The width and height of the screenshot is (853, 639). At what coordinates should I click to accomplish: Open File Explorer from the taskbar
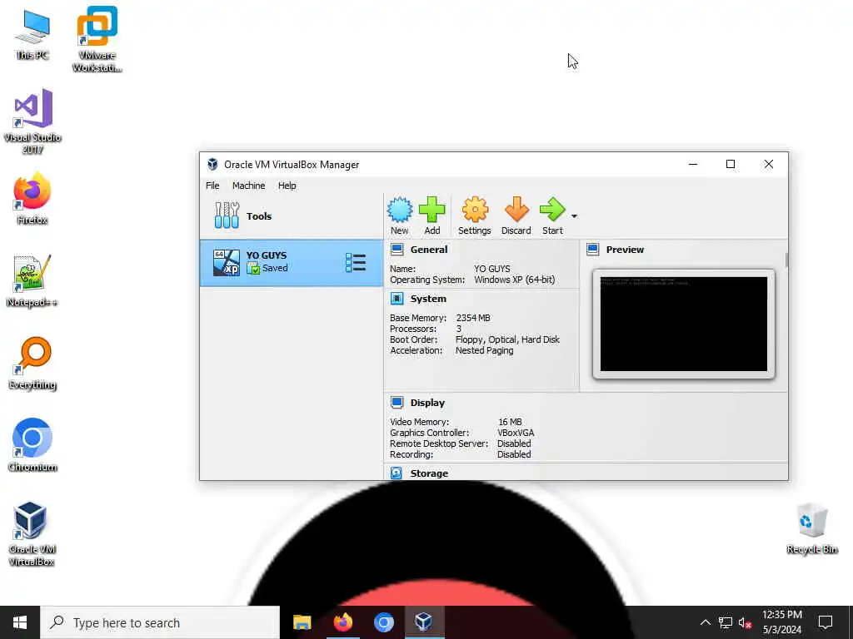pos(302,622)
